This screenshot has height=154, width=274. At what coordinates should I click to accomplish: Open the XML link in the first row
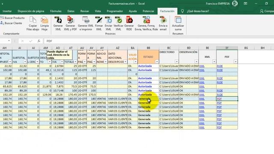click(x=202, y=66)
